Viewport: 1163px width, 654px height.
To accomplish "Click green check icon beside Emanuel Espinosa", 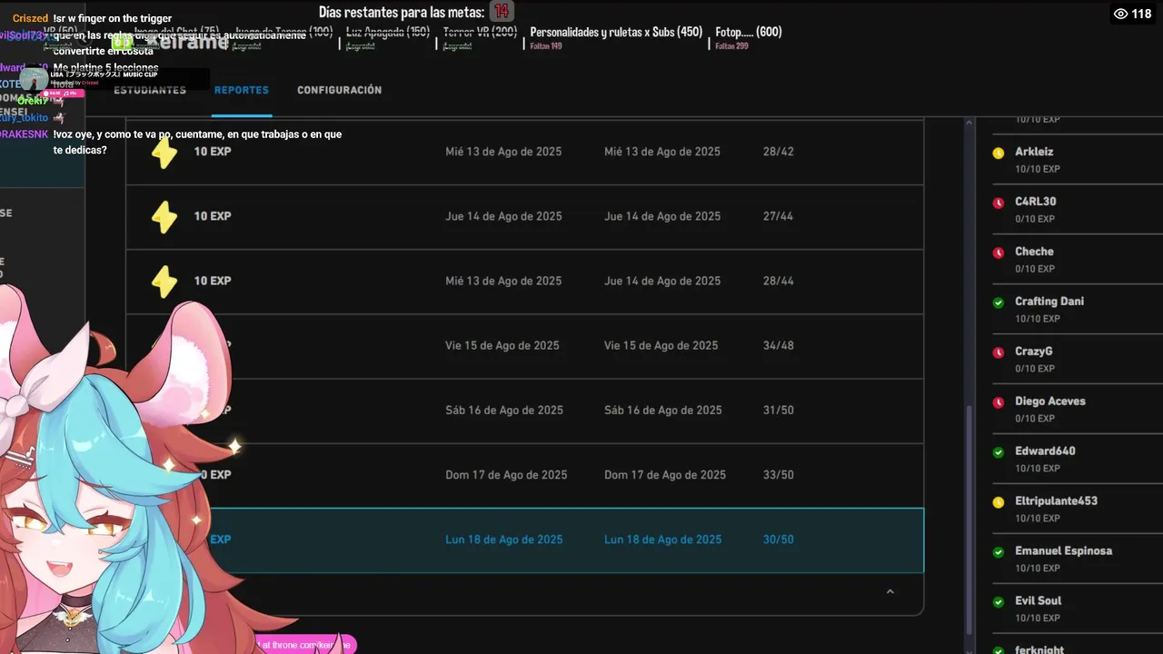I will coord(998,552).
